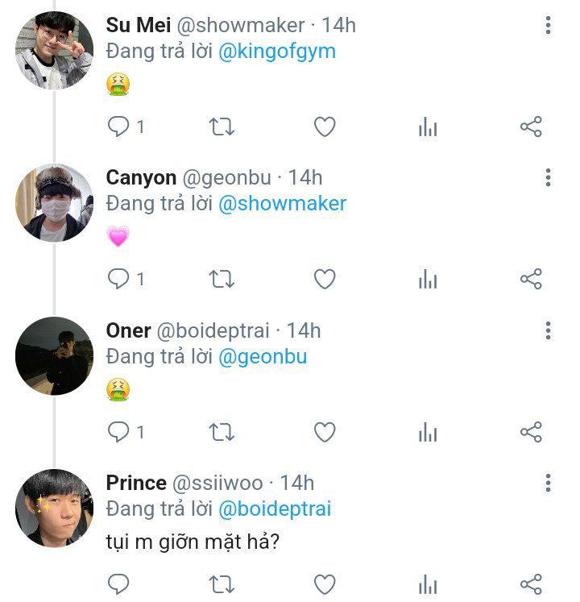Open Oner's display name profile
Screen dimensions: 580x602
(128, 330)
